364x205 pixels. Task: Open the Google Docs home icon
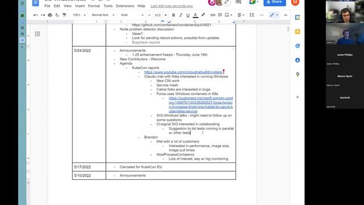[35, 3]
